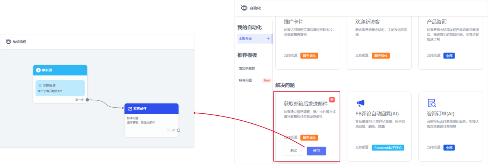Open the 解决问题 template category
The height and width of the screenshot is (164, 488).
[245, 80]
